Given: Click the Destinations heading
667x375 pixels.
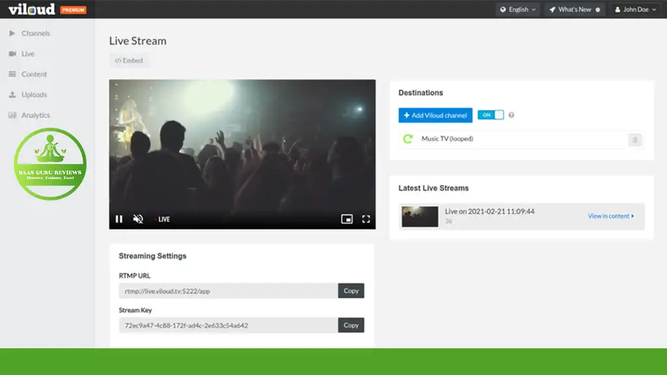Looking at the screenshot, I should [421, 92].
